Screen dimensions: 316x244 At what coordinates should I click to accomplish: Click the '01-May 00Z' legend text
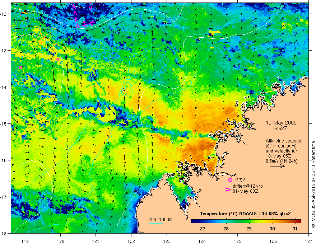click(245, 191)
